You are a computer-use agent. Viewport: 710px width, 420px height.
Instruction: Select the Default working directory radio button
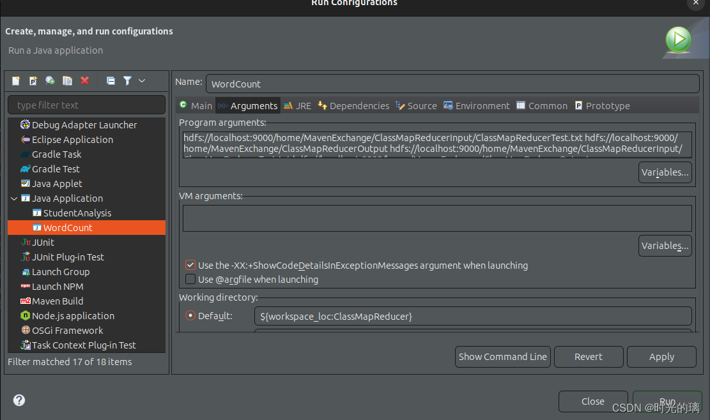[x=190, y=316]
